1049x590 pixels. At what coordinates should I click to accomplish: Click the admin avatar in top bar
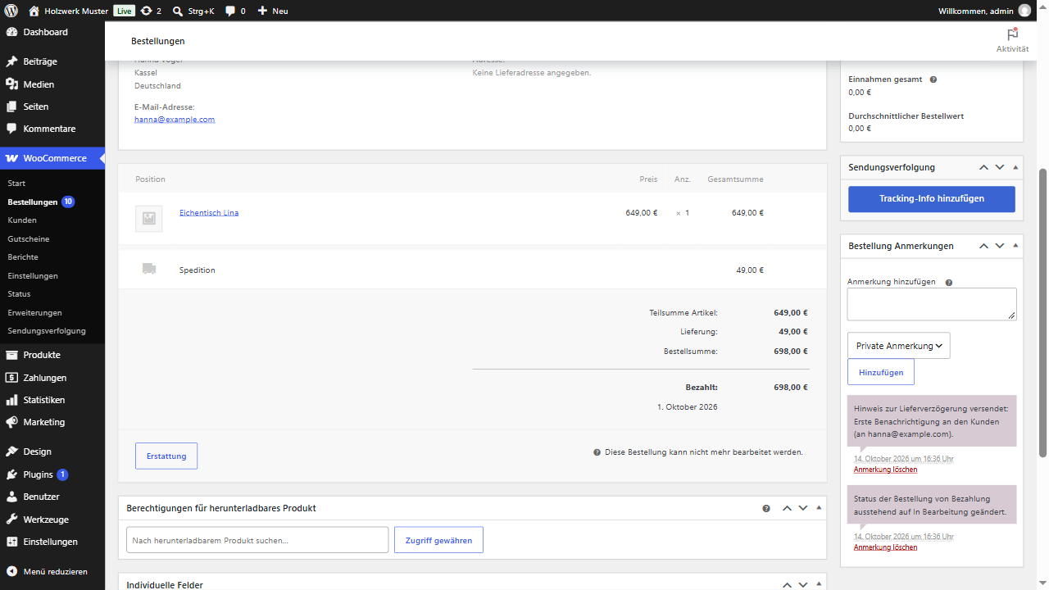1024,11
